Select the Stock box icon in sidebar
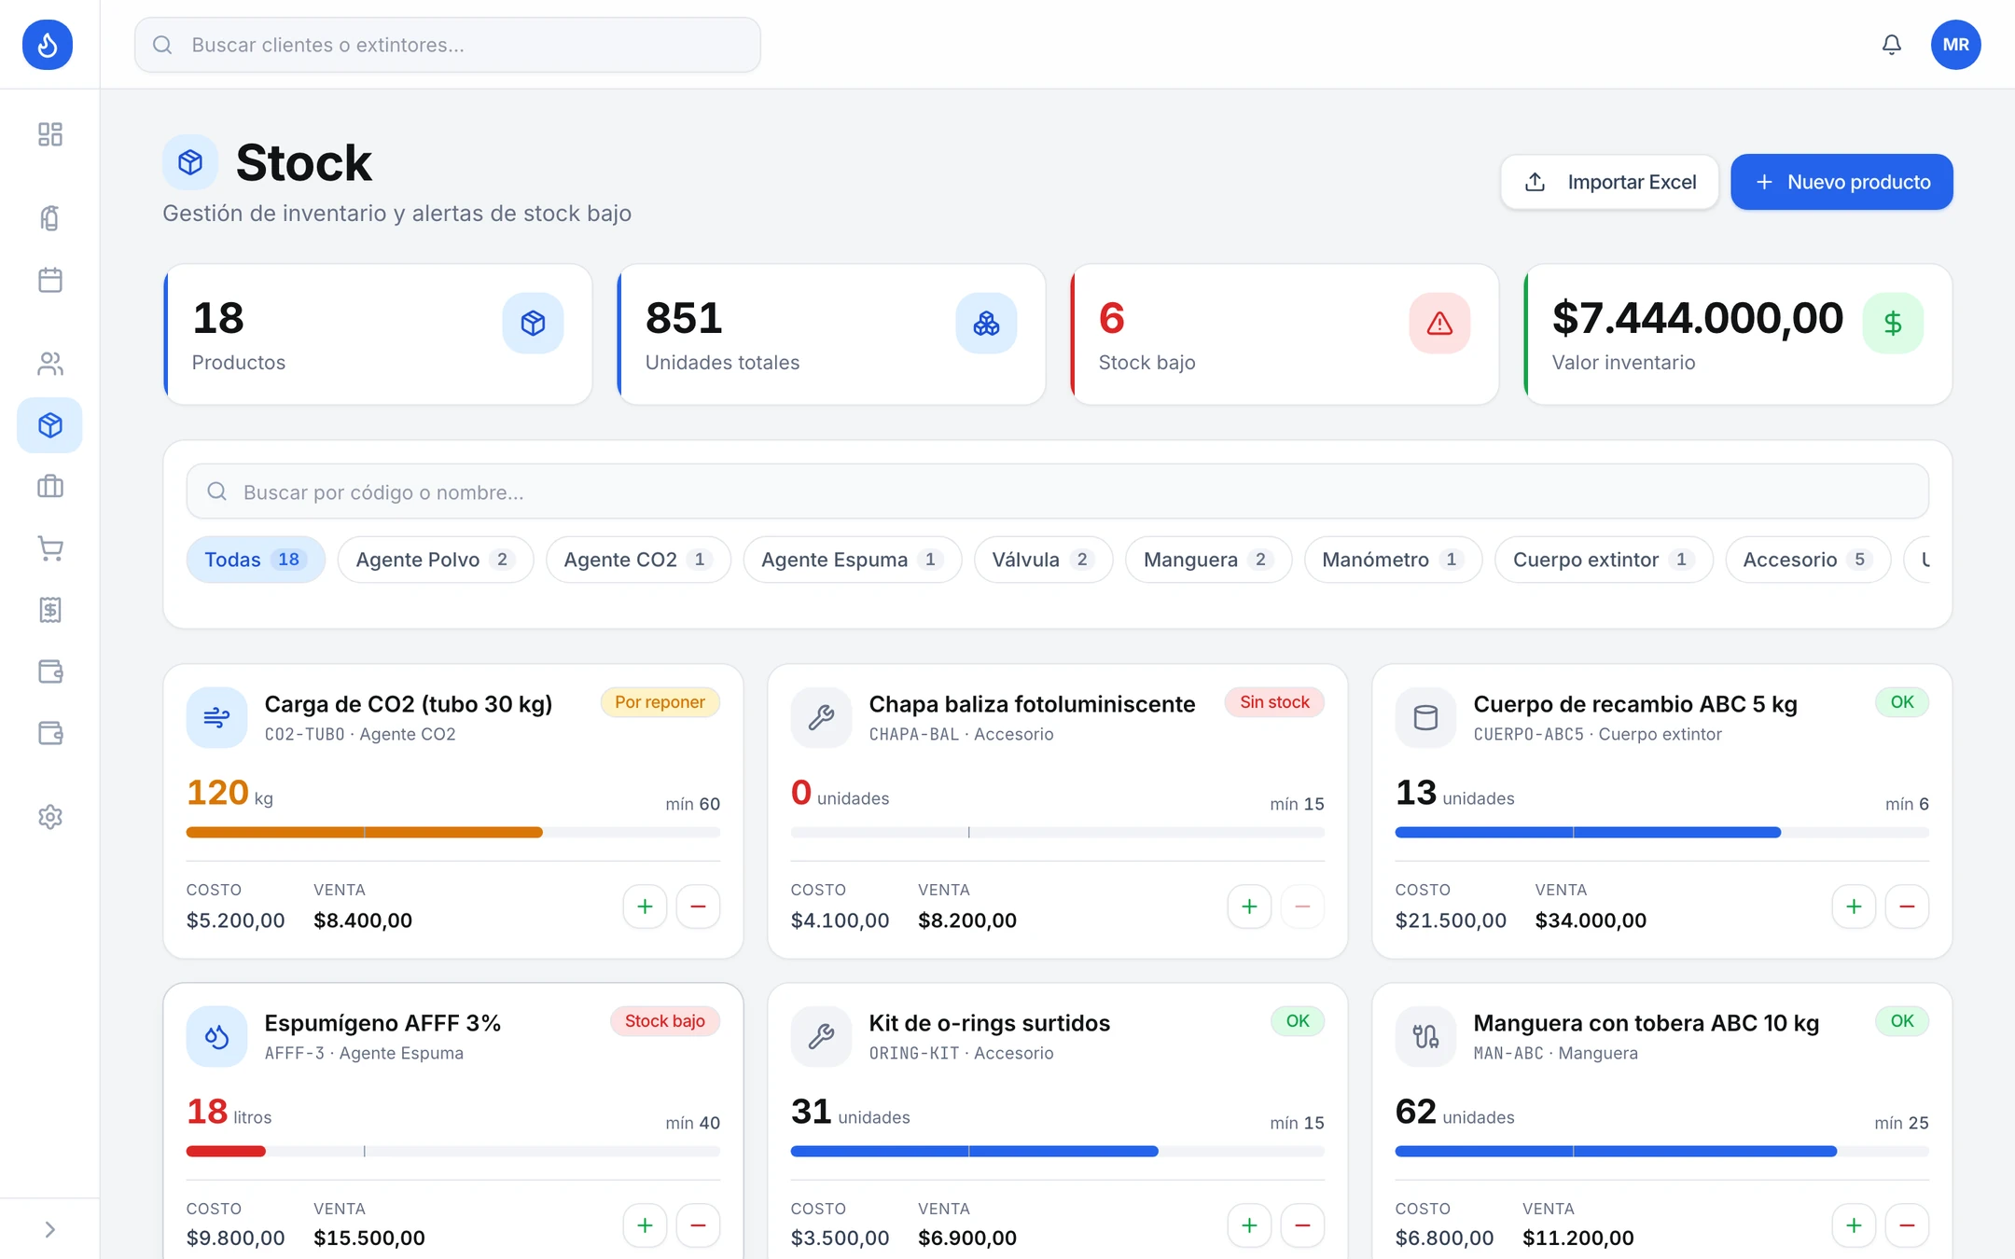This screenshot has width=2015, height=1259. click(x=50, y=425)
